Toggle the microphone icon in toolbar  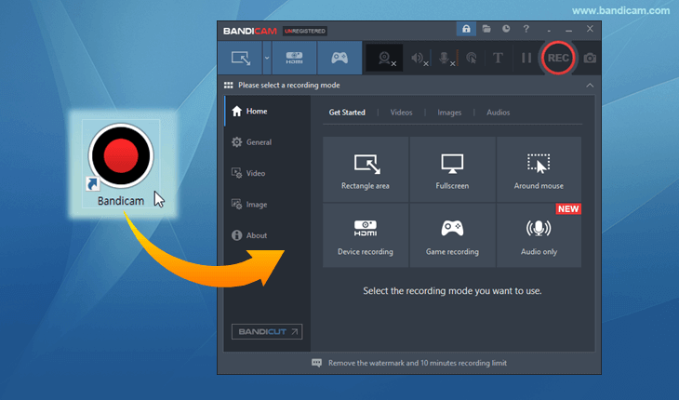[446, 58]
